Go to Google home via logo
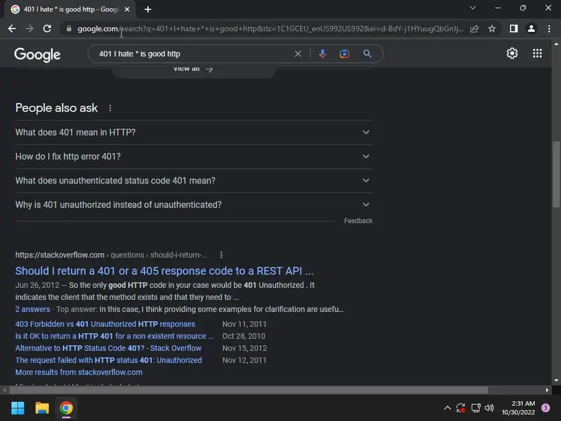This screenshot has height=421, width=561. [x=37, y=54]
